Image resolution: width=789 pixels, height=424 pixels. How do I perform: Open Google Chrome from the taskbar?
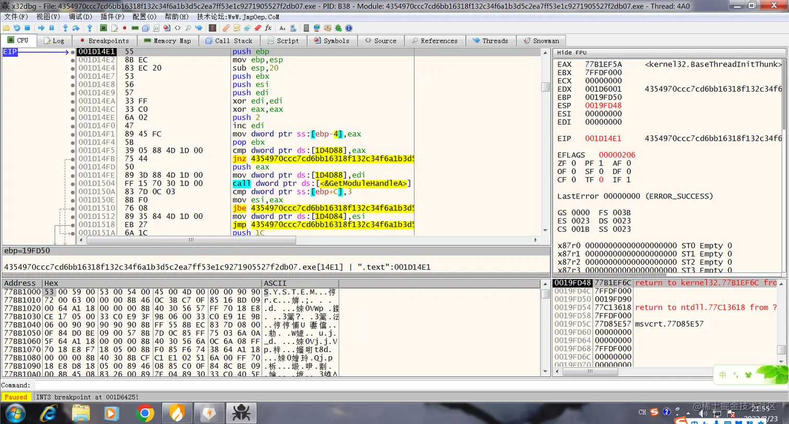pyautogui.click(x=145, y=414)
